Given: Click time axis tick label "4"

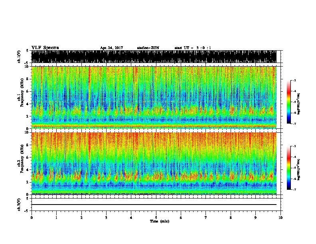Looking at the screenshot, I should click(131, 218).
